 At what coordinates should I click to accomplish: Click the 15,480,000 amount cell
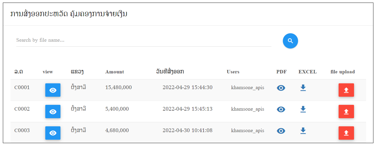[x=119, y=87]
